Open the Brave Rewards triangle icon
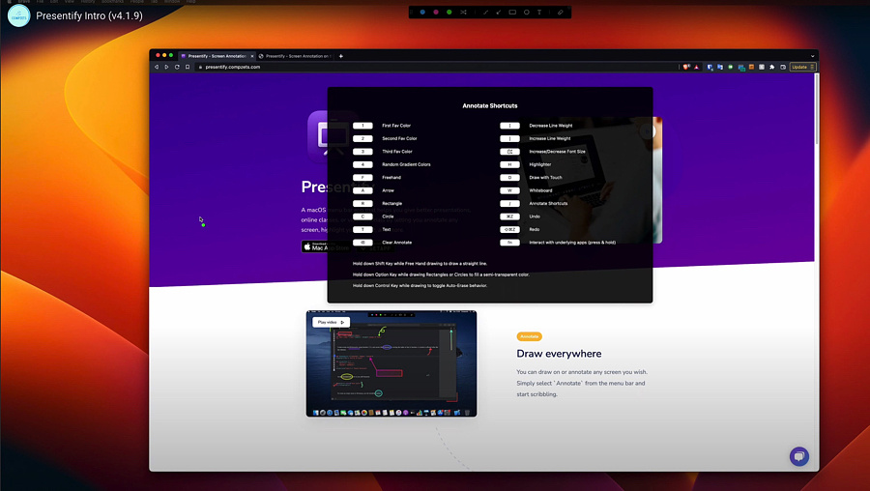 [696, 67]
